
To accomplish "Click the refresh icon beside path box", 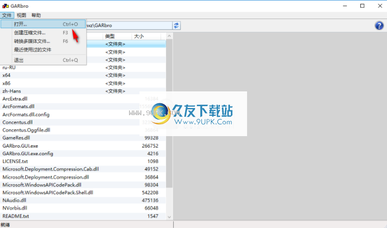I will click(x=176, y=25).
